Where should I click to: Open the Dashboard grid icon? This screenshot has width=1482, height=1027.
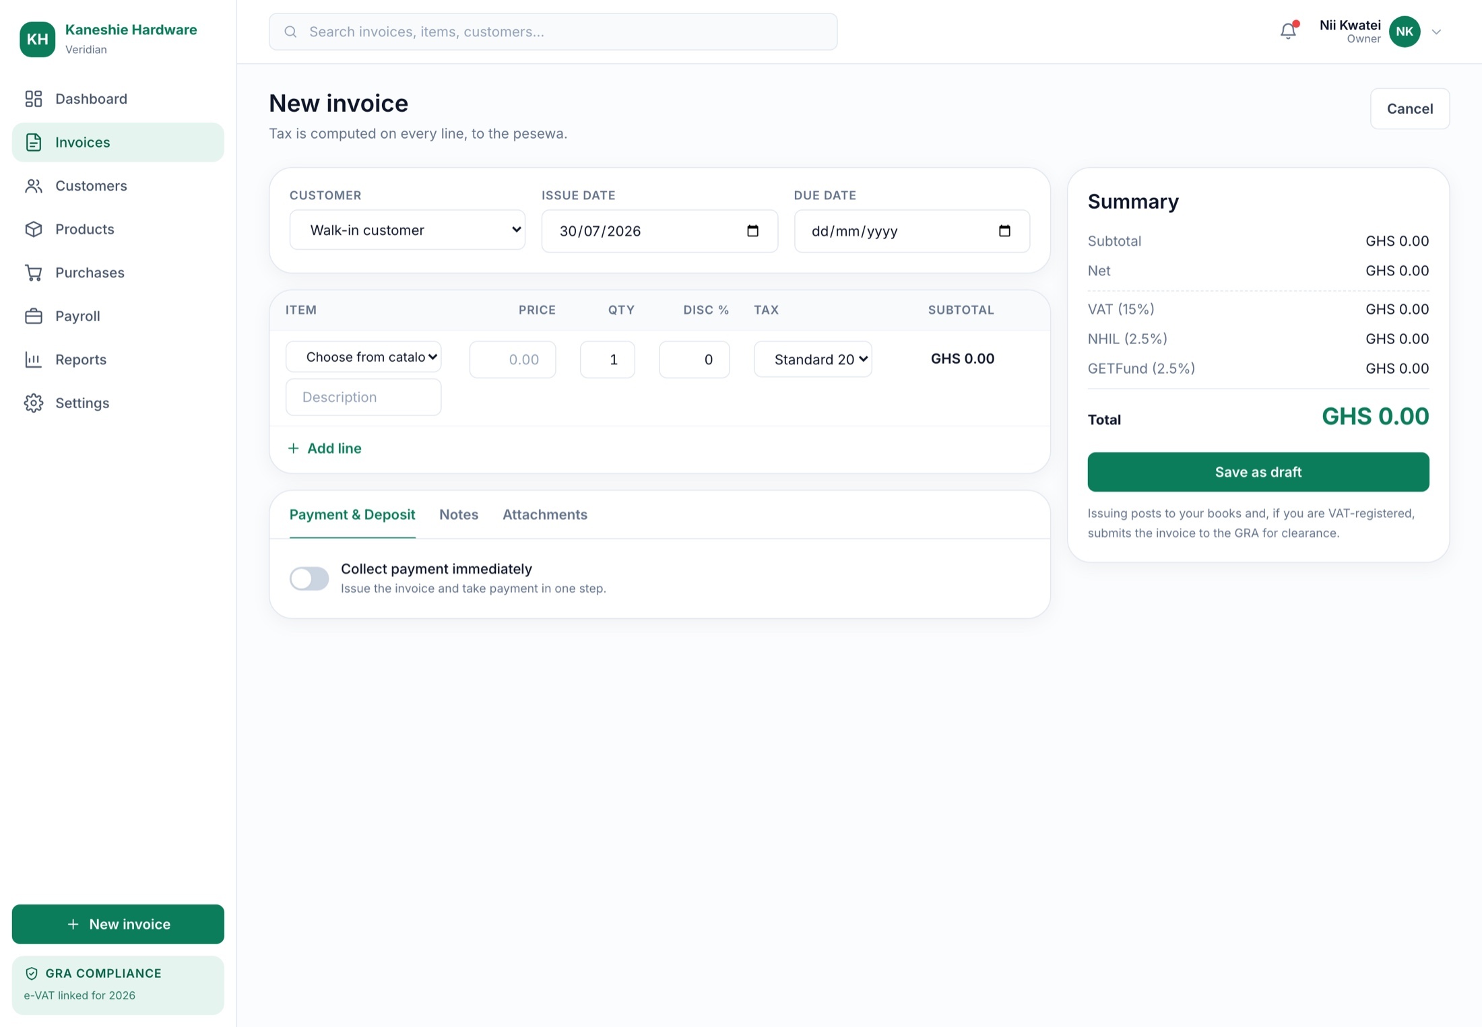pos(34,99)
